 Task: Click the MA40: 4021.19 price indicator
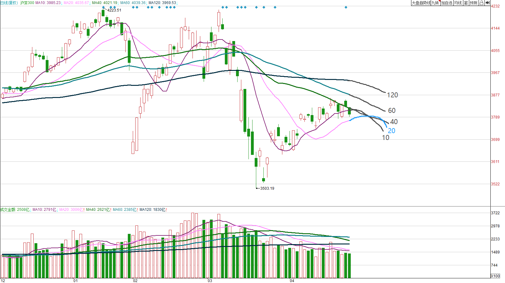(105, 3)
